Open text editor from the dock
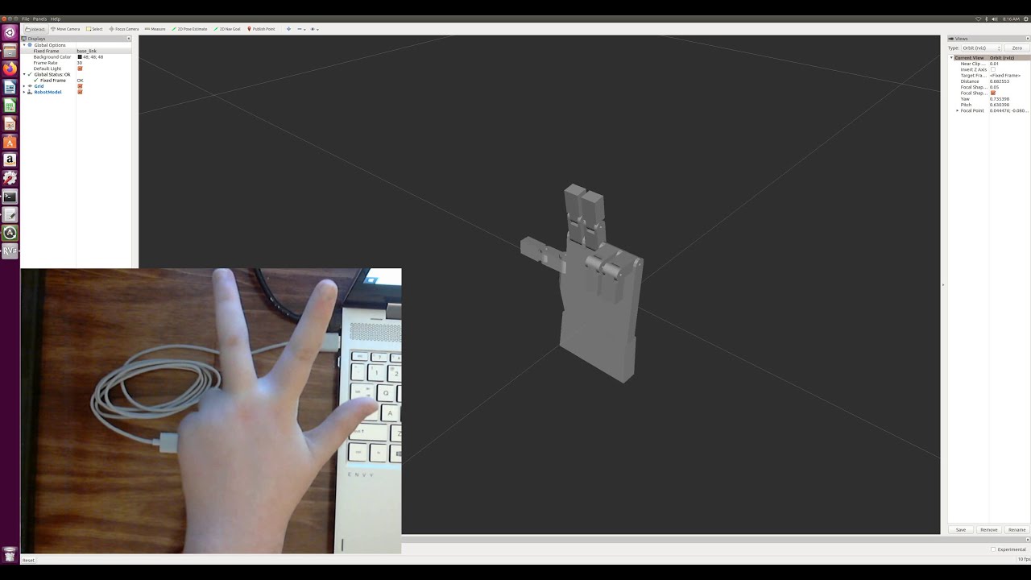 [10, 214]
